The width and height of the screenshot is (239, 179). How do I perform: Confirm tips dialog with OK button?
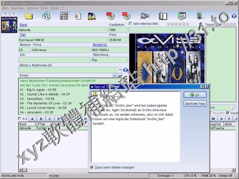point(195,95)
